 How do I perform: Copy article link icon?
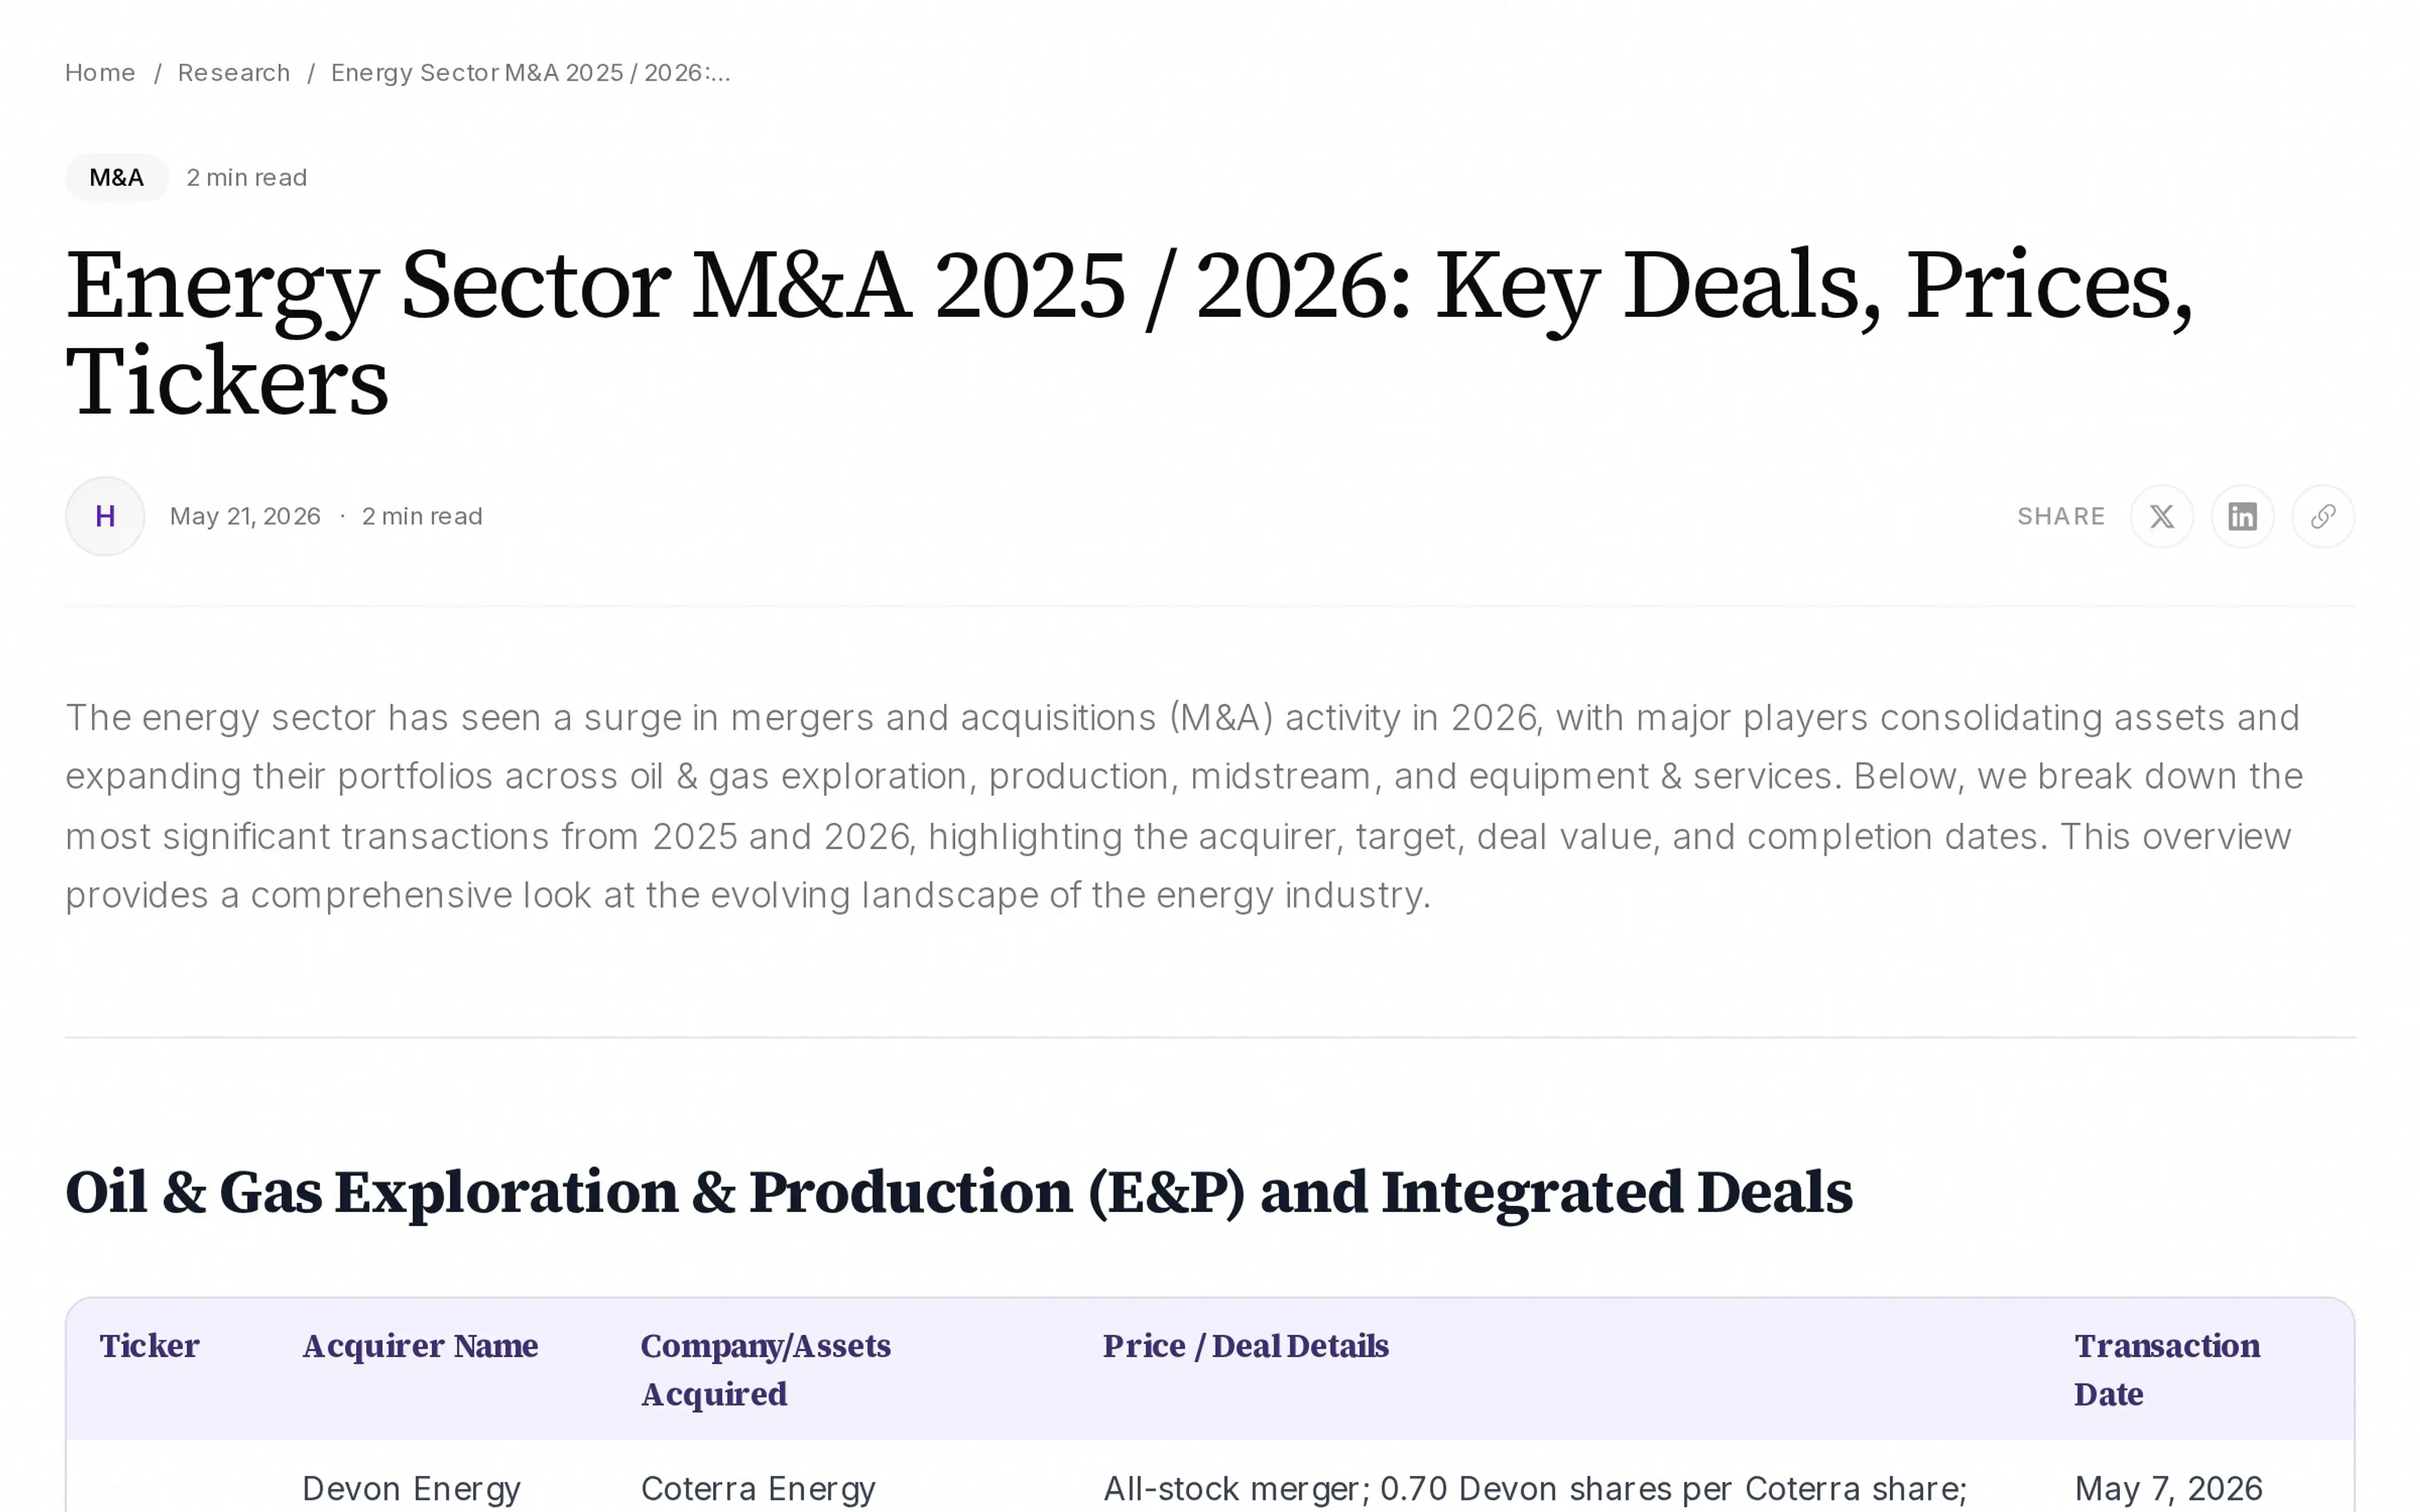click(2323, 516)
